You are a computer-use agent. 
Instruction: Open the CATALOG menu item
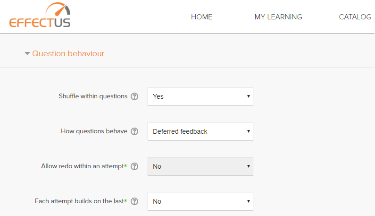355,17
